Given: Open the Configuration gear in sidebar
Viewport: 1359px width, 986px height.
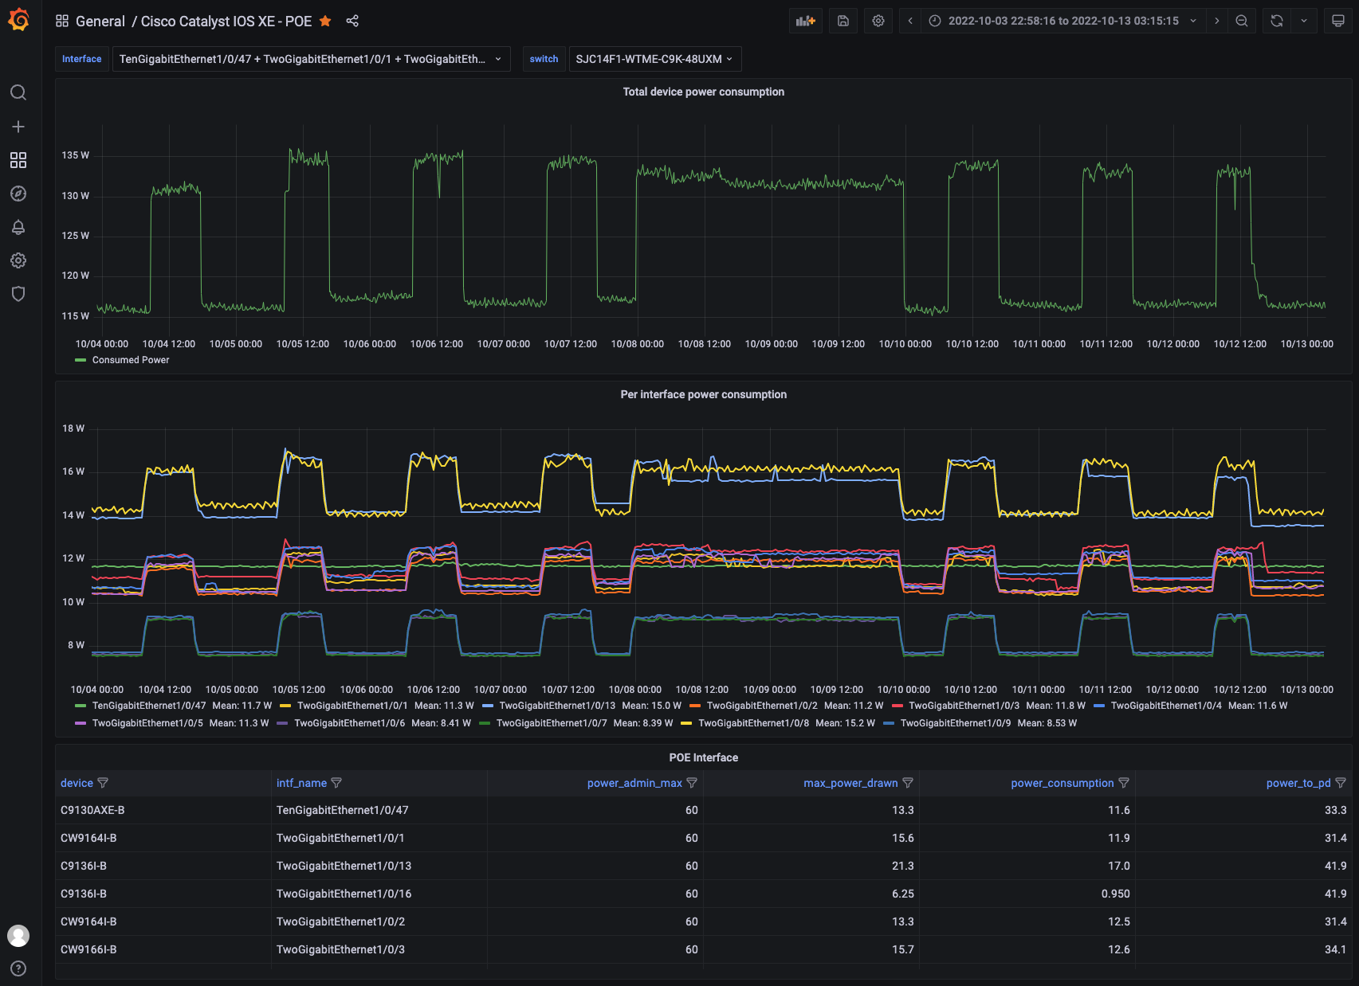Looking at the screenshot, I should [x=18, y=260].
